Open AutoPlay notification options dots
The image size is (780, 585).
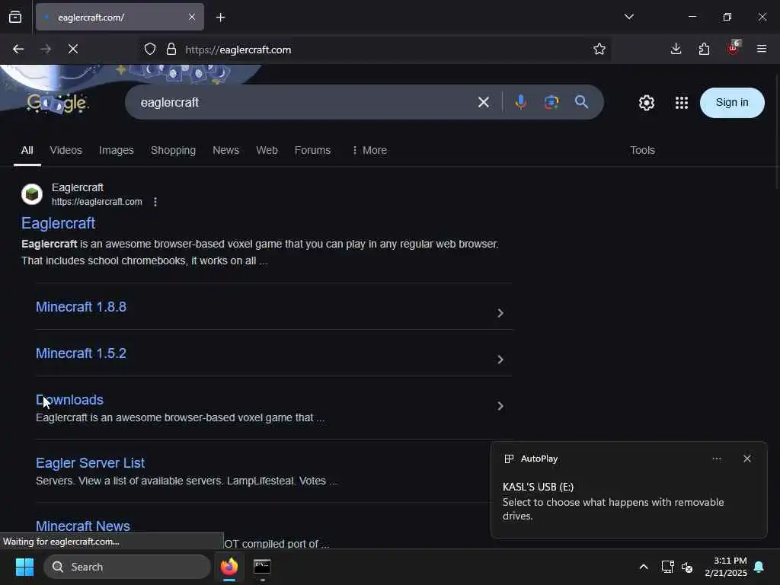click(x=716, y=459)
